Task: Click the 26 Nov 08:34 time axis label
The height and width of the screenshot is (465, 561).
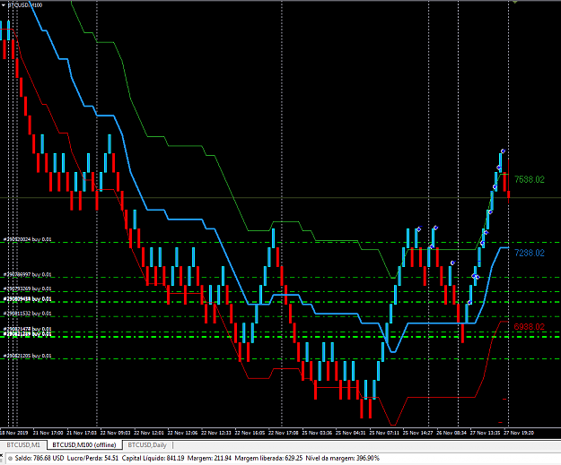Action: coord(451,433)
